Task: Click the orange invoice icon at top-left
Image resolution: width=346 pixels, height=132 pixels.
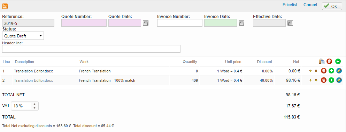Action: pyautogui.click(x=5, y=6)
